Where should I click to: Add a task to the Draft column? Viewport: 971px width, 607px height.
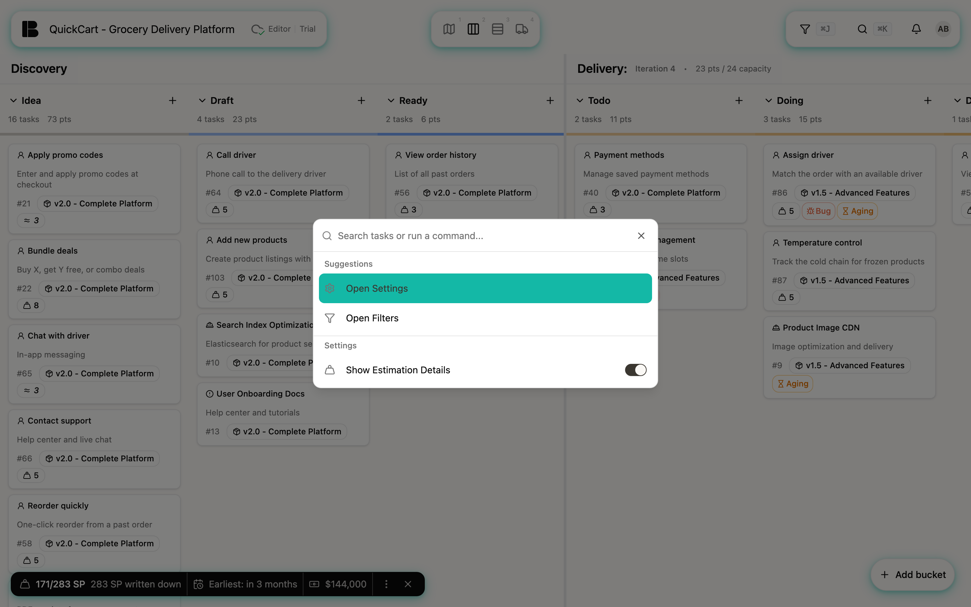click(x=361, y=100)
